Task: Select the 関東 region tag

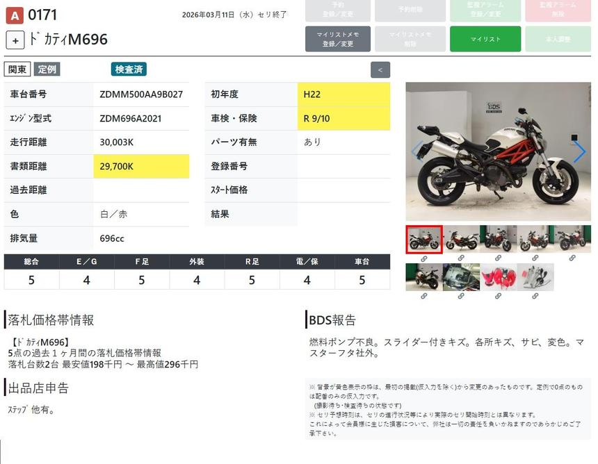Action: coord(17,69)
